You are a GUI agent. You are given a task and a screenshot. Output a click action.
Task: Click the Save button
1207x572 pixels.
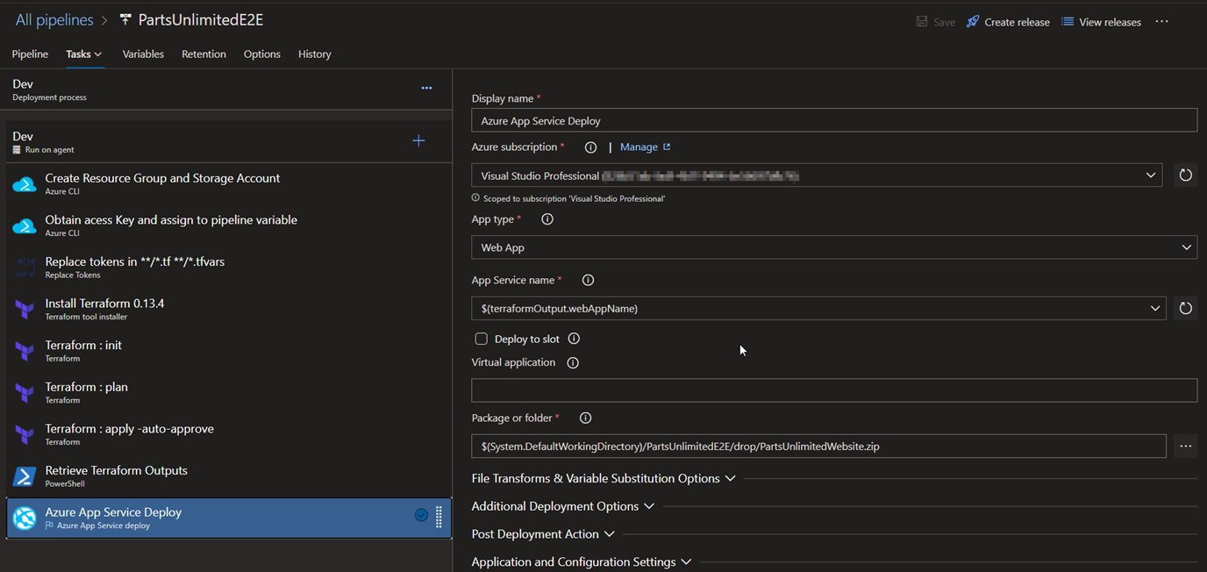click(x=935, y=22)
